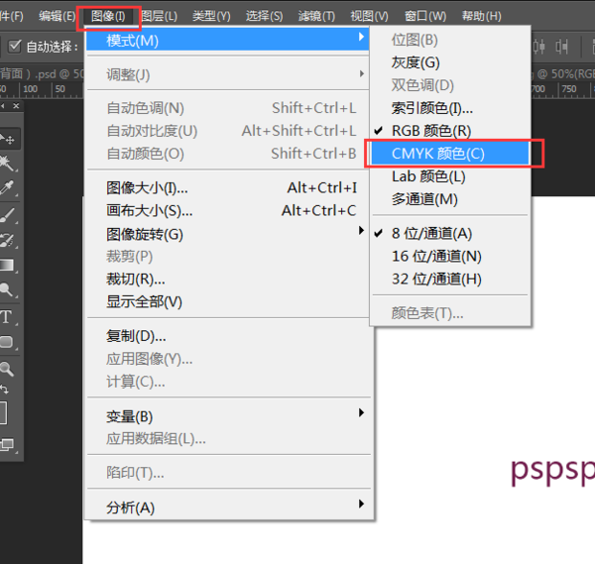Click 自动颜色(O) menu item
The height and width of the screenshot is (564, 595).
coord(228,154)
